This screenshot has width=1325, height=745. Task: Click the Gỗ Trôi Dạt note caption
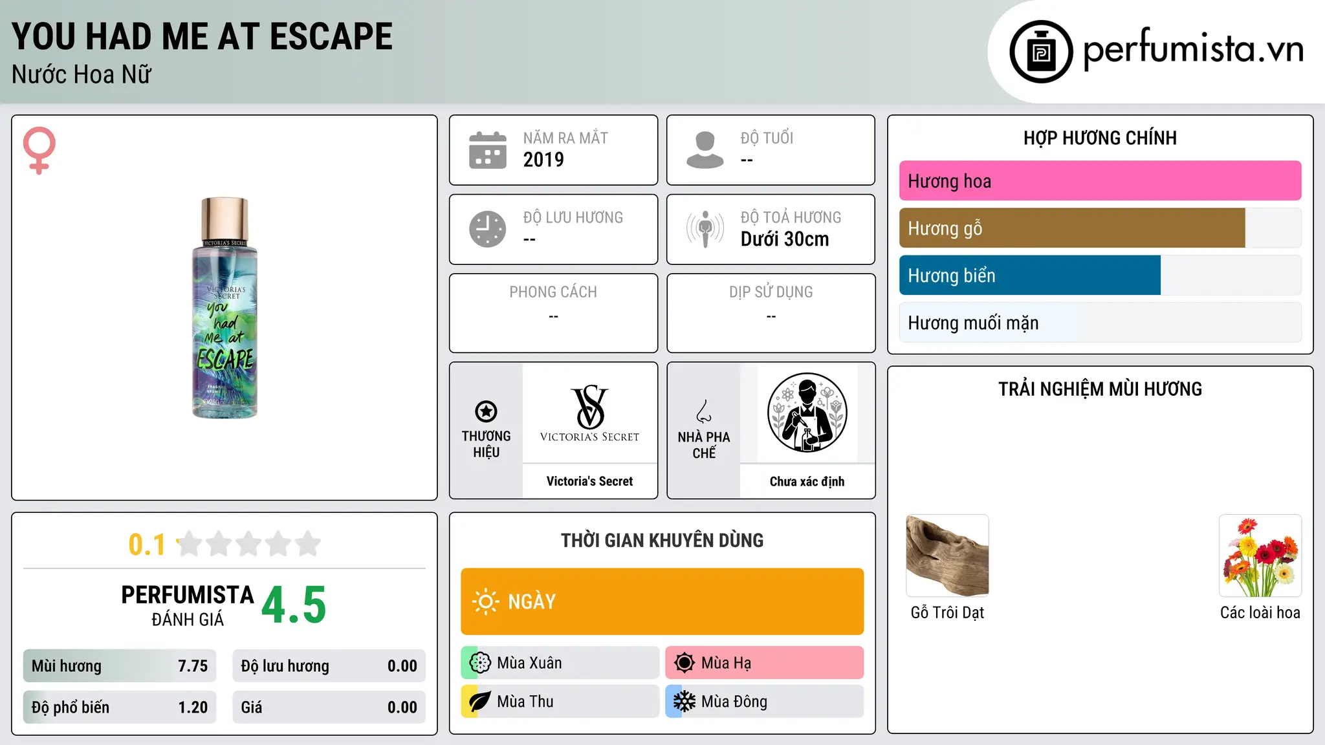(x=947, y=612)
